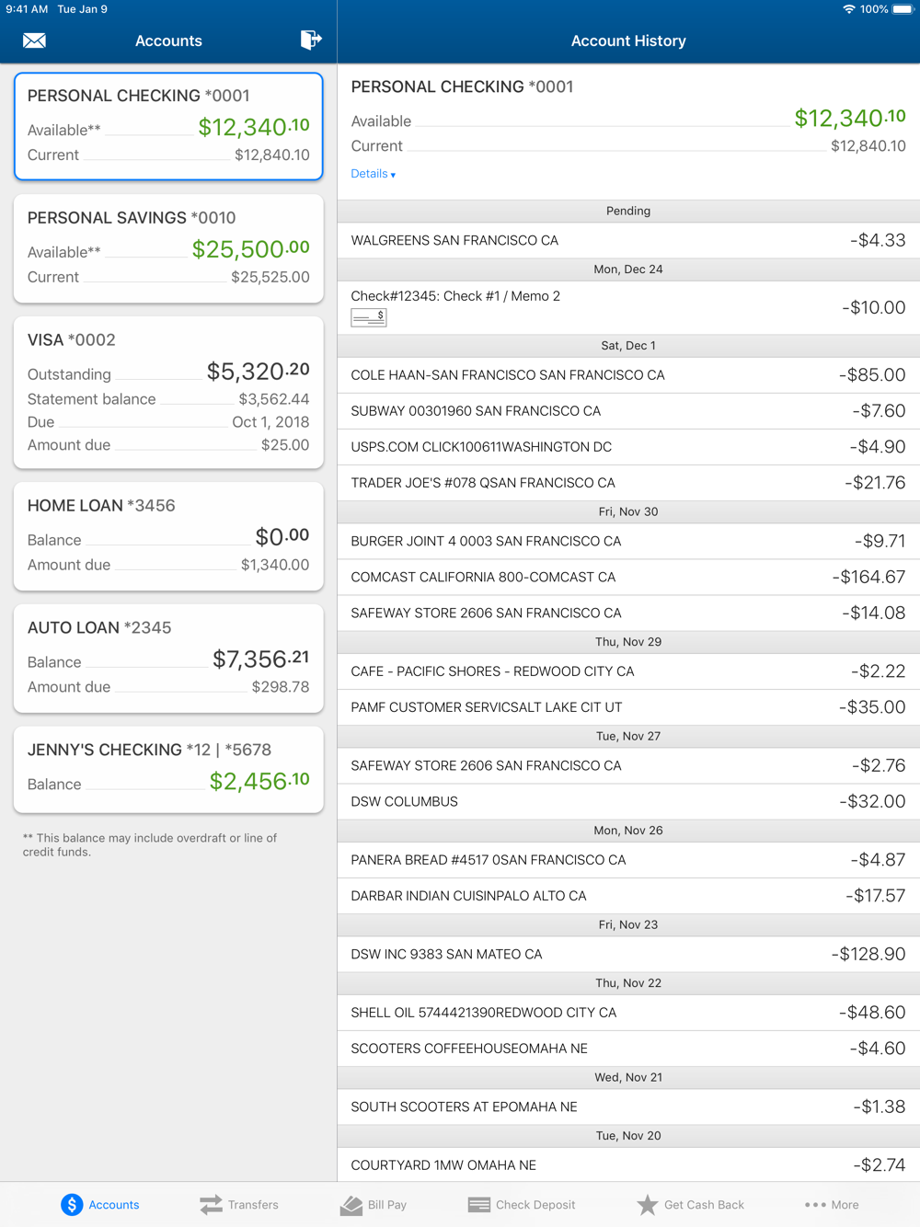Tap the overdraft balance footnote text
Screen dimensions: 920x1227
tap(150, 844)
